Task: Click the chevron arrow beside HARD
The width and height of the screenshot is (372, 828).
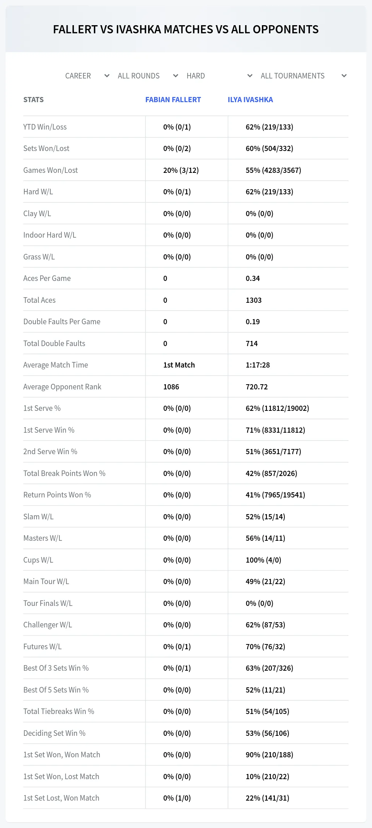Action: tap(250, 76)
